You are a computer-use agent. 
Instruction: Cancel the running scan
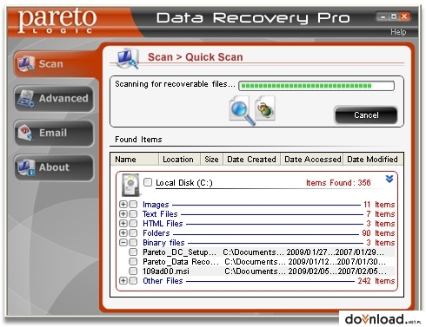366,115
